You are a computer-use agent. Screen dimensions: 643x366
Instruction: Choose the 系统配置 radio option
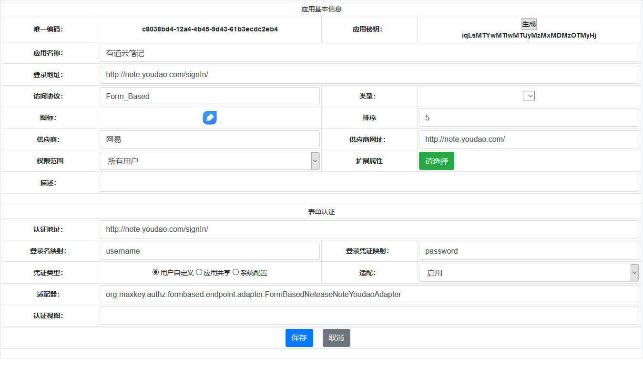tap(235, 272)
